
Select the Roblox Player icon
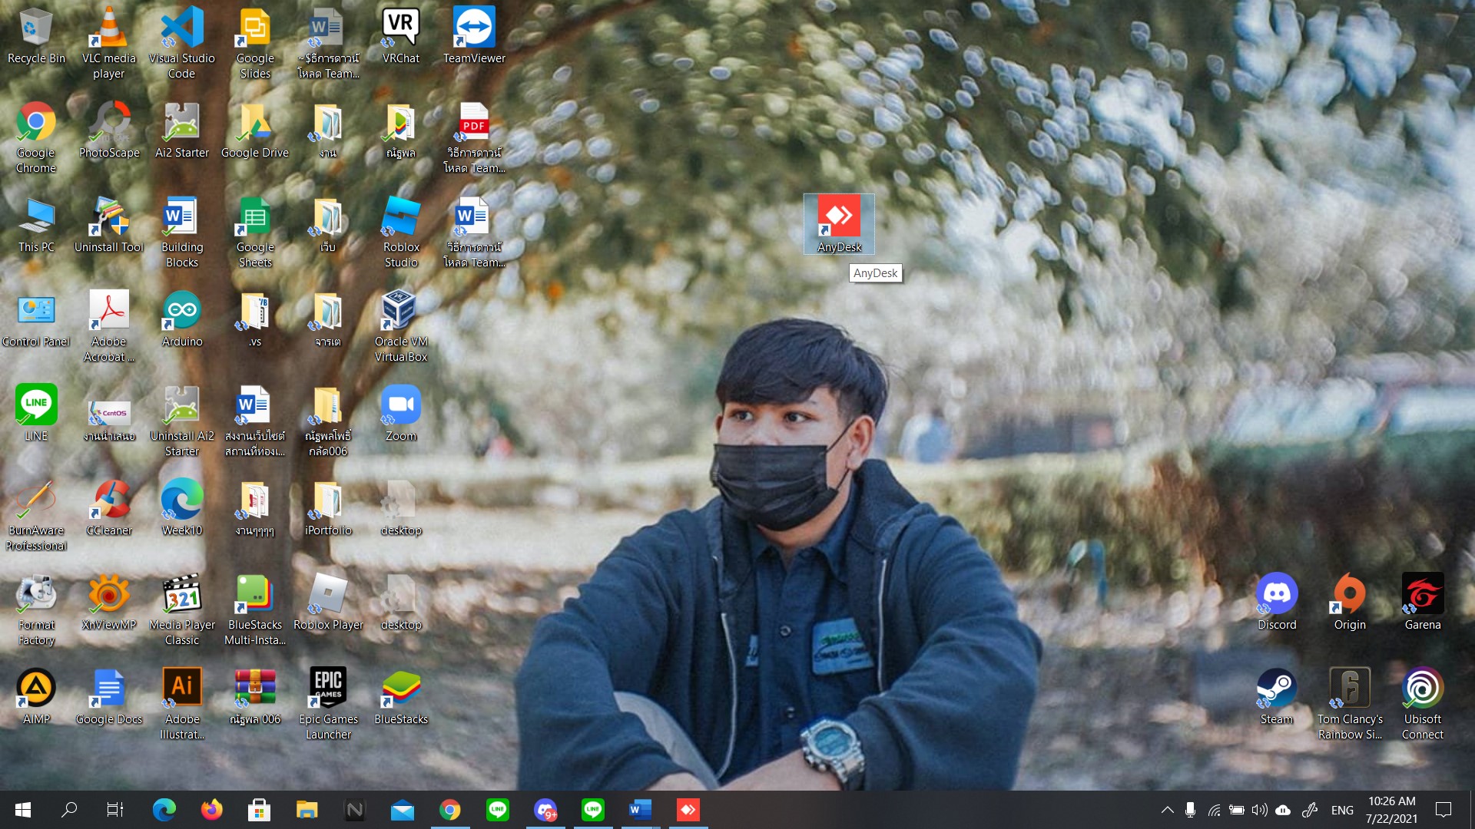coord(328,603)
